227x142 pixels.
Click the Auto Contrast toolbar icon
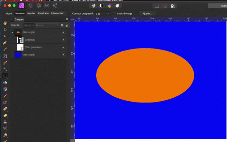(101, 6)
